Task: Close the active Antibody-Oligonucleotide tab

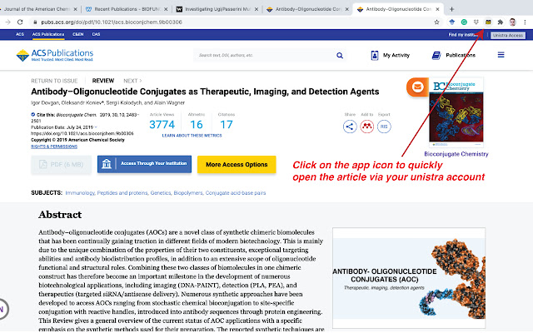Action: pyautogui.click(x=437, y=9)
